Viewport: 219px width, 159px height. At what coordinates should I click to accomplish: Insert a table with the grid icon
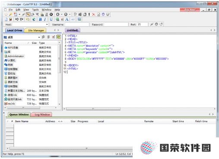coord(79,19)
